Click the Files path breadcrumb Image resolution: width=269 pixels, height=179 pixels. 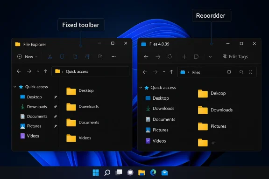pyautogui.click(x=196, y=72)
